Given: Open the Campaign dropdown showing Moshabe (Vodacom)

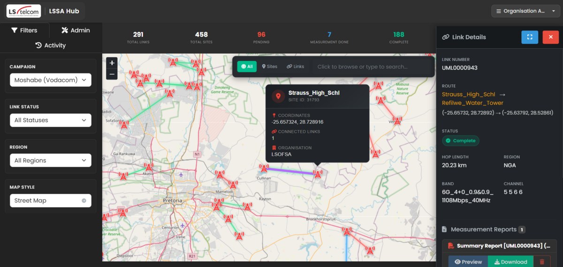Looking at the screenshot, I should 51,80.
